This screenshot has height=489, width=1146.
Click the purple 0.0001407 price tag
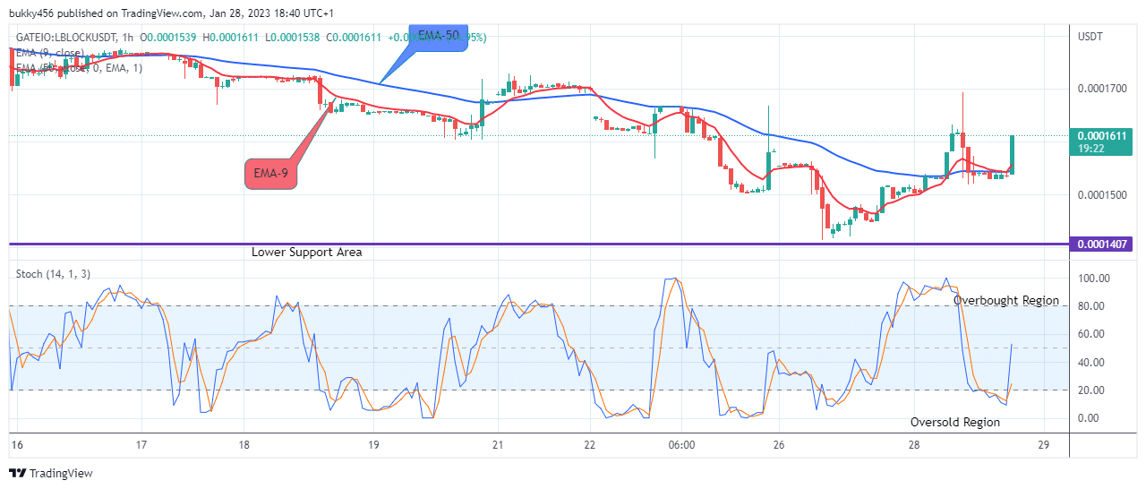click(1103, 244)
